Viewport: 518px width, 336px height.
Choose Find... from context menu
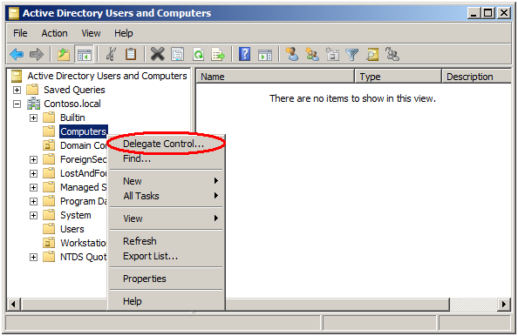click(x=167, y=158)
